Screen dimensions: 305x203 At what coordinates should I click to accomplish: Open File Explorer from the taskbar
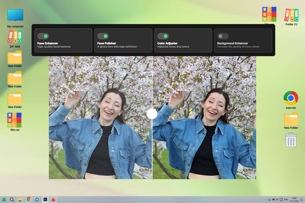[x=20, y=199]
